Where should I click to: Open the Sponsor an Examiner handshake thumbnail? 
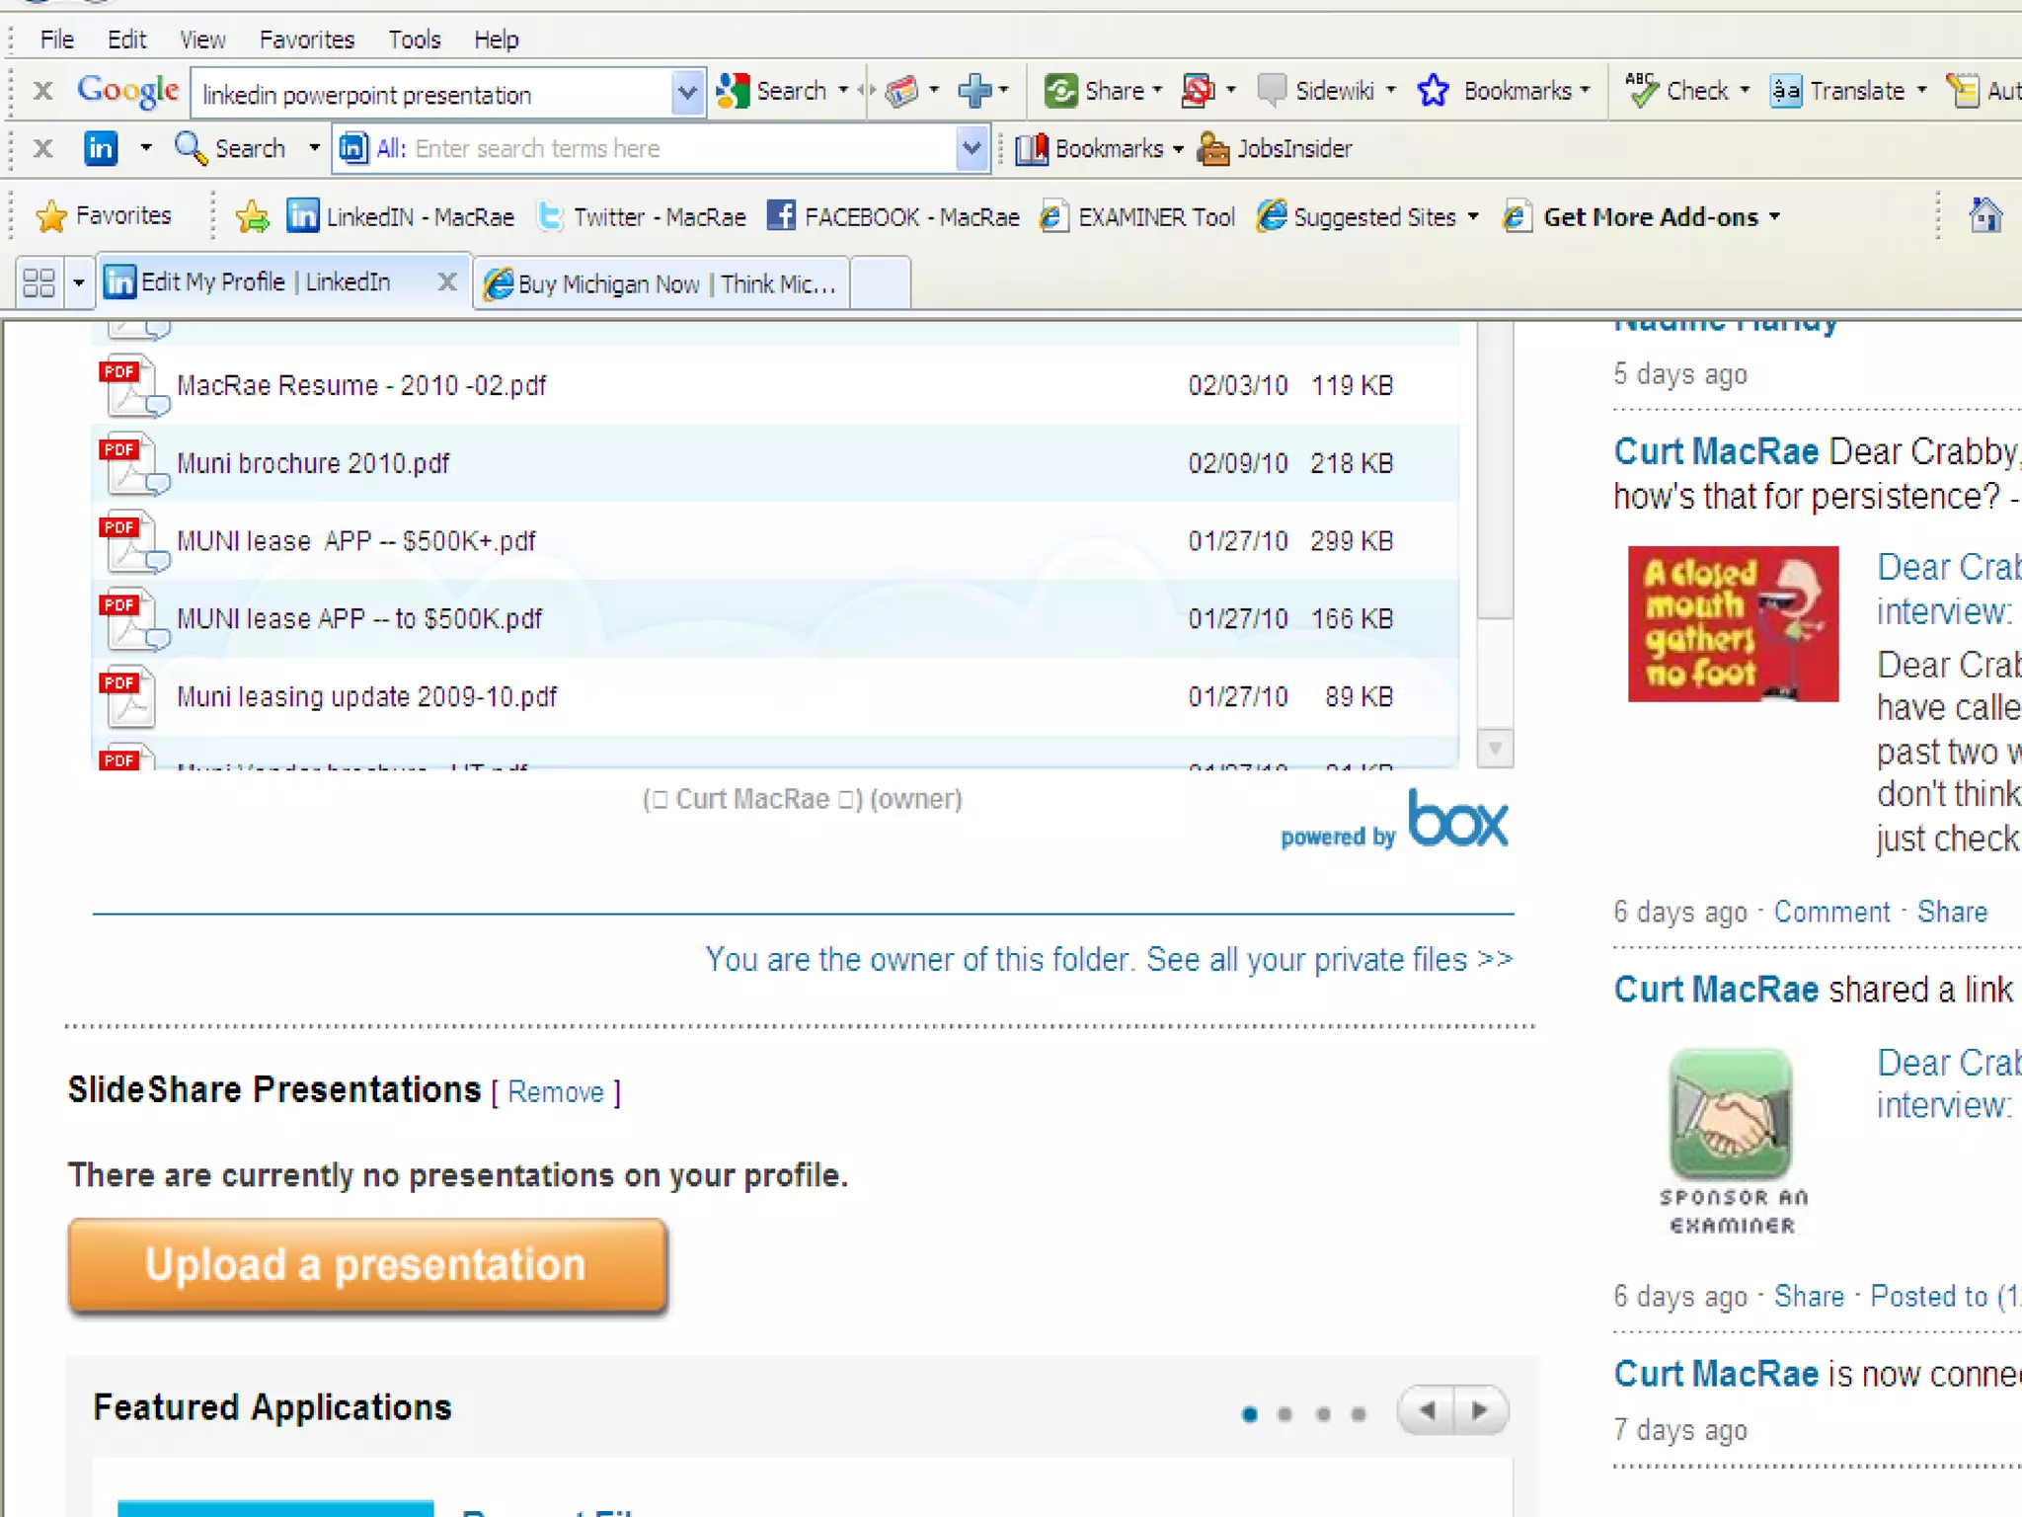click(1732, 1141)
